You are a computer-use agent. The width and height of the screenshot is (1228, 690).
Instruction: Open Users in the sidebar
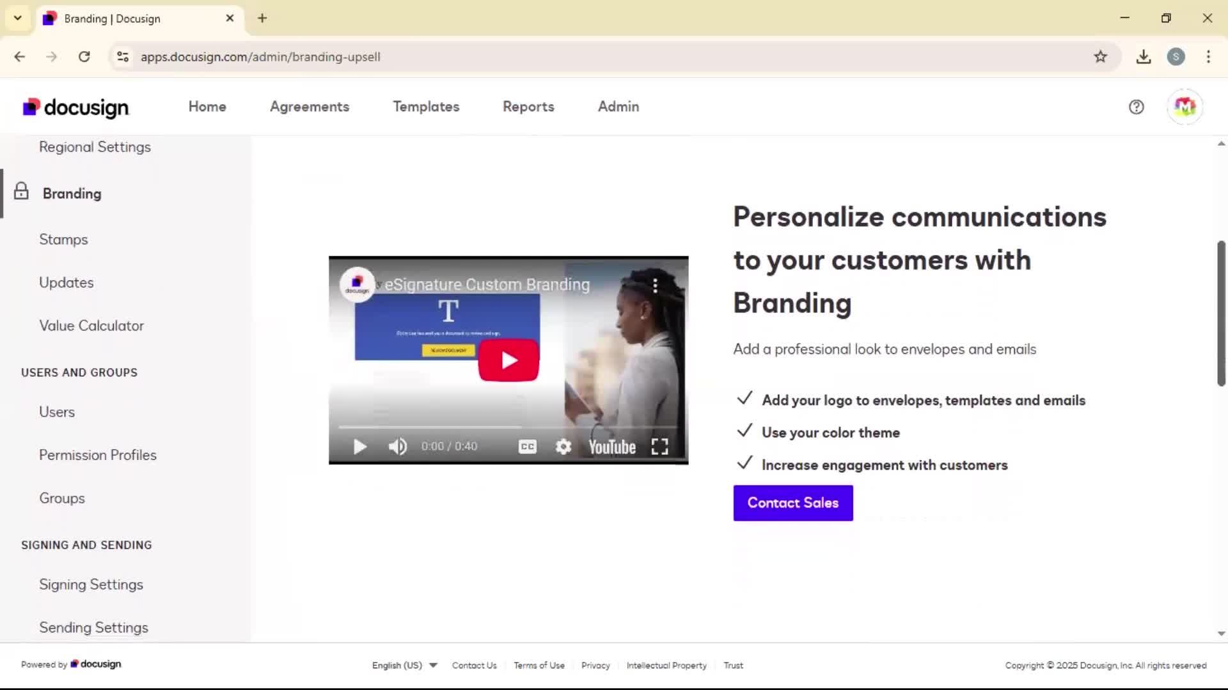57,412
